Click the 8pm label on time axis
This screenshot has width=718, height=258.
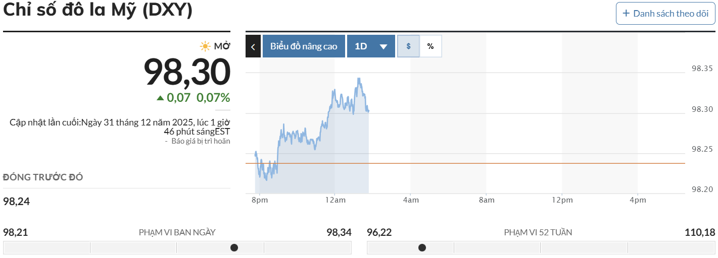[x=259, y=200]
